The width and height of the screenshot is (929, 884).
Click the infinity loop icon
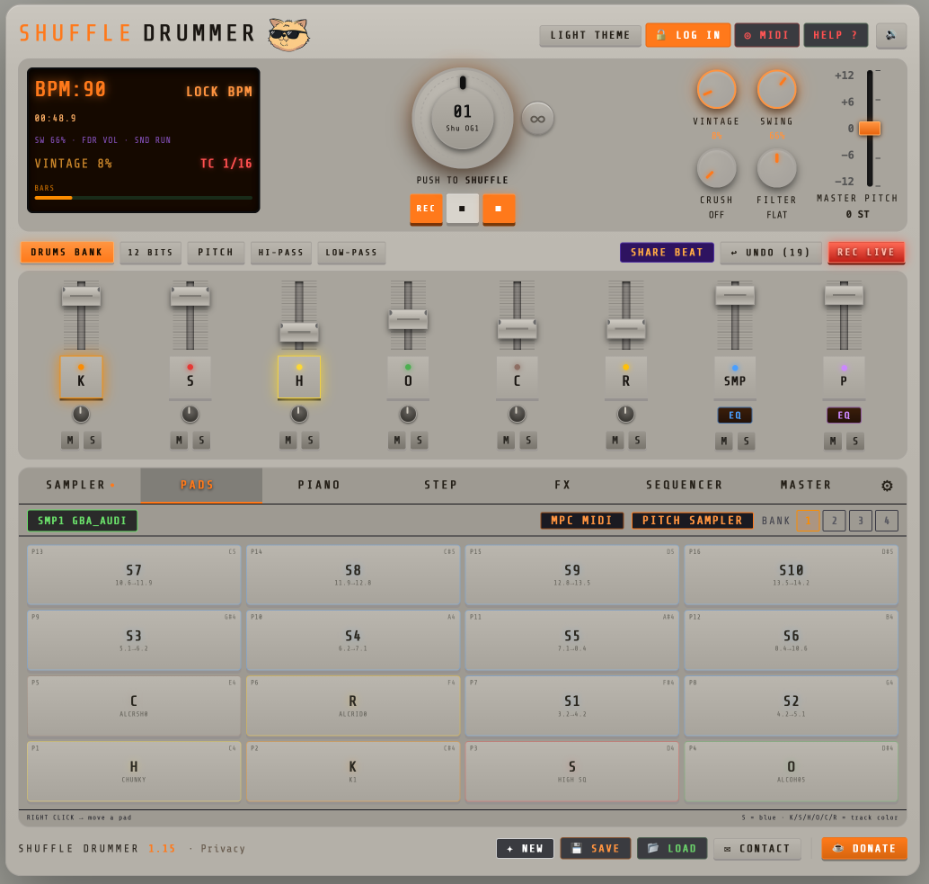point(537,119)
